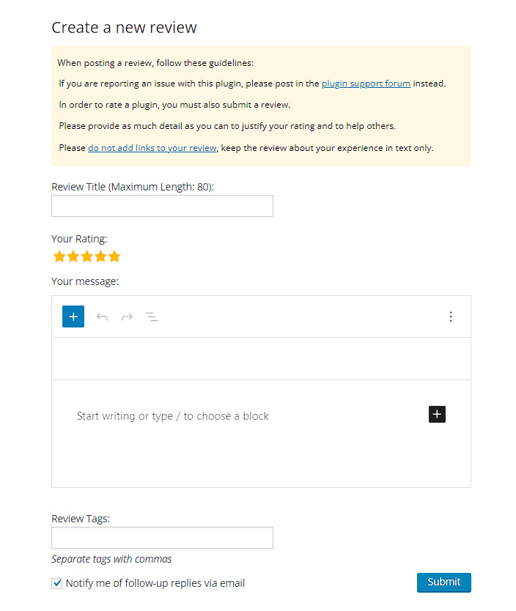Focus the Review Title input field

coord(162,206)
